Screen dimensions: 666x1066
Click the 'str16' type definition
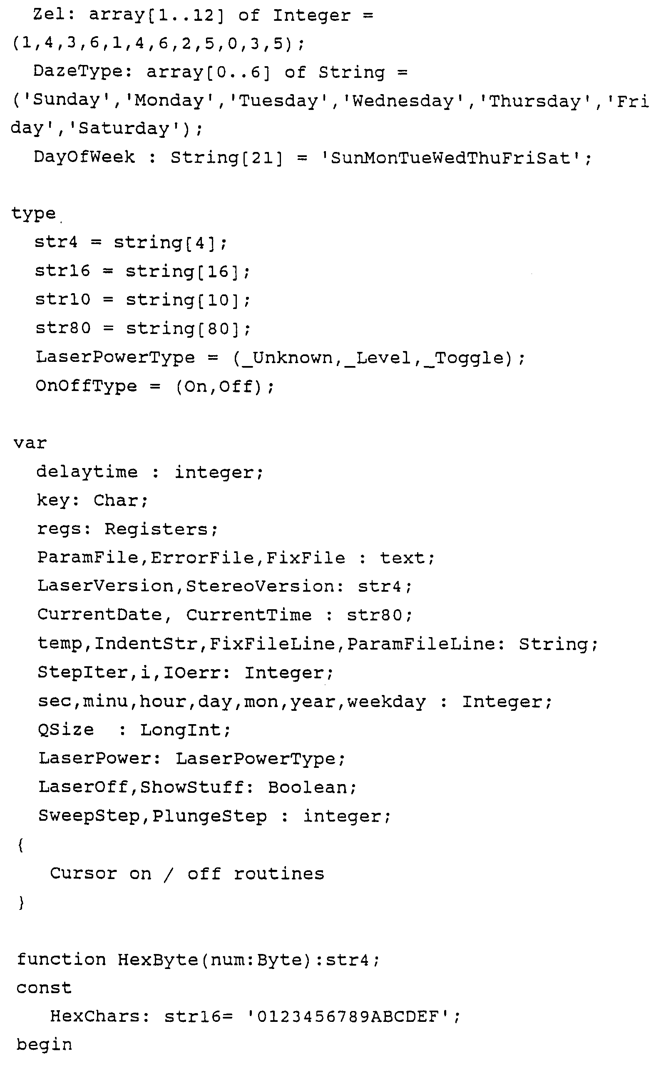point(62,271)
